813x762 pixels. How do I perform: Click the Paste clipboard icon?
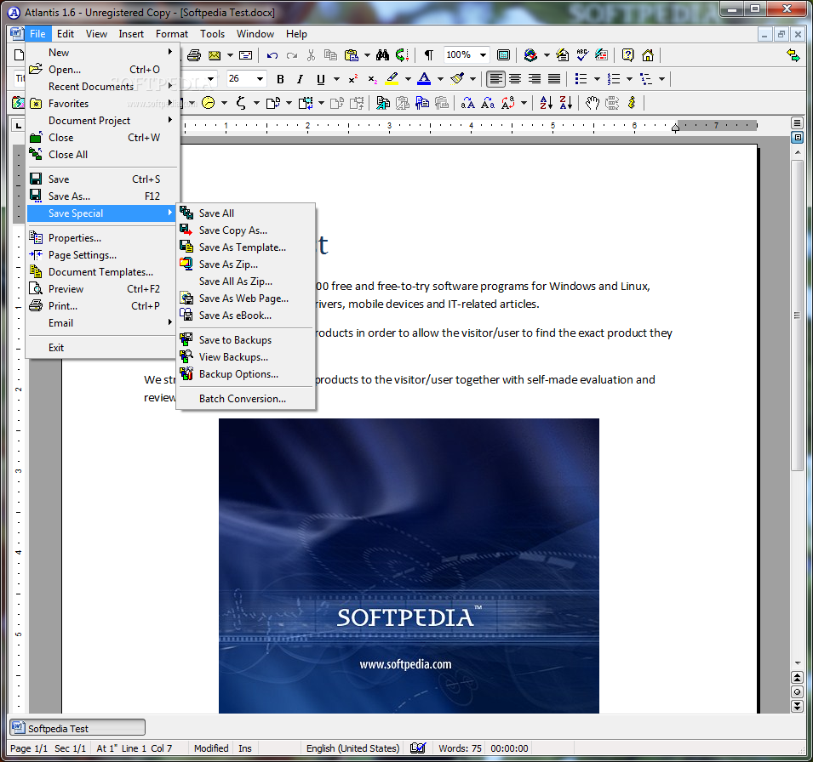coord(352,55)
